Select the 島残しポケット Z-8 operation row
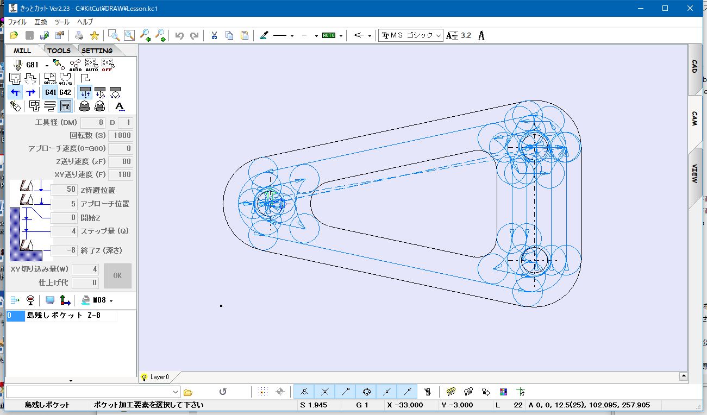Image resolution: width=707 pixels, height=415 pixels. click(61, 316)
